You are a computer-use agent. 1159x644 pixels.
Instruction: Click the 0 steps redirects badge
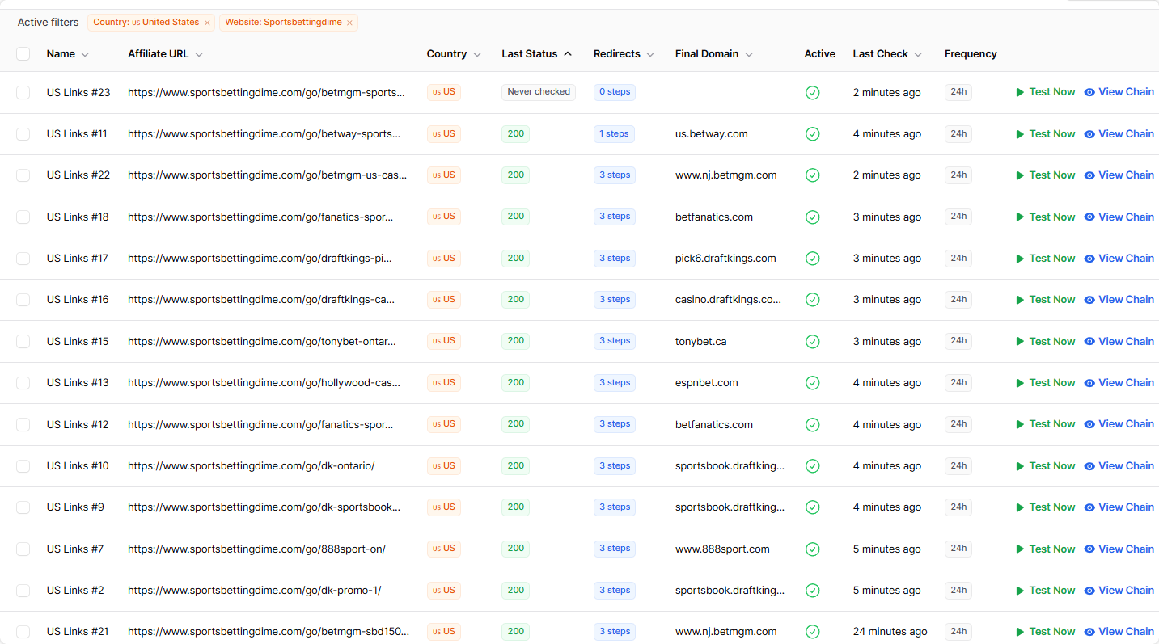(x=615, y=92)
